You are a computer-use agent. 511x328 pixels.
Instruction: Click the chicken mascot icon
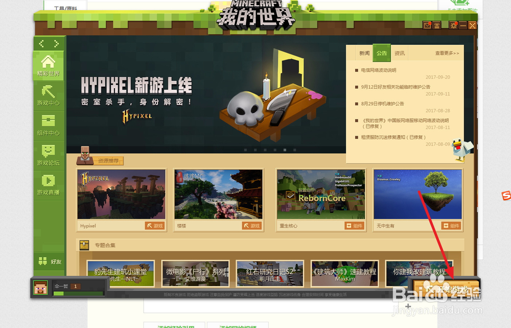click(x=462, y=150)
